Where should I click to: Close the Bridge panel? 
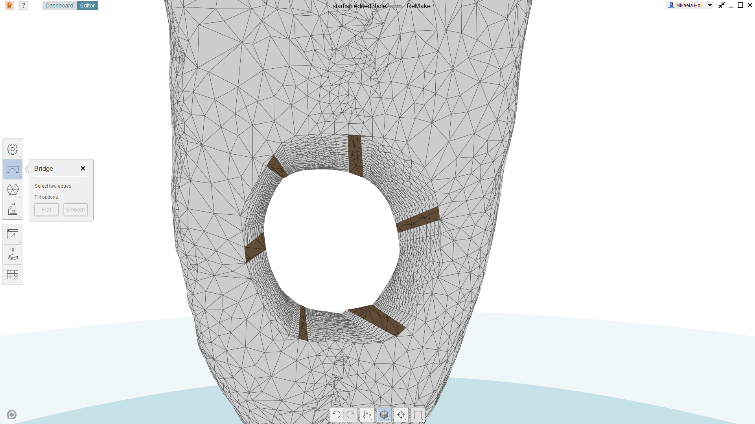[83, 168]
